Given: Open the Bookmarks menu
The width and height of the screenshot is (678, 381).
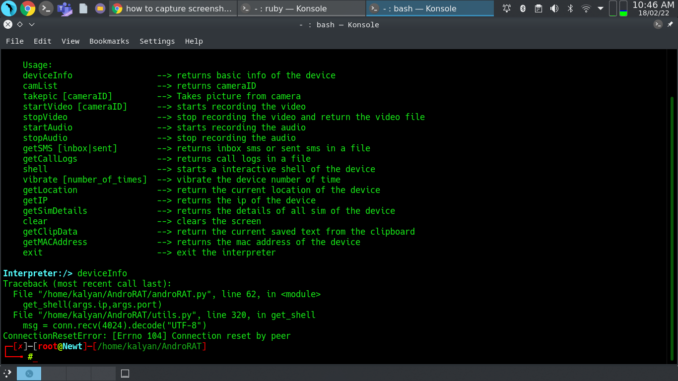Looking at the screenshot, I should [x=109, y=41].
